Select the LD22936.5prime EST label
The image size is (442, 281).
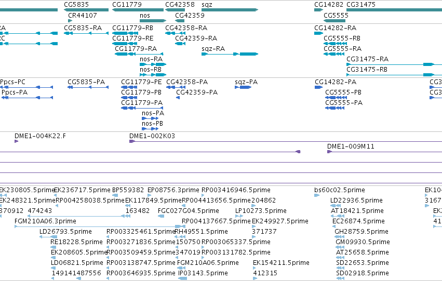tap(356, 200)
